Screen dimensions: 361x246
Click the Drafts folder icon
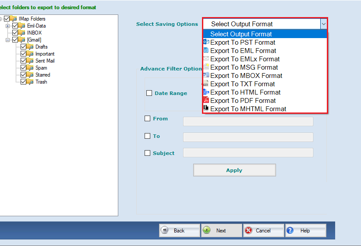(x=30, y=47)
